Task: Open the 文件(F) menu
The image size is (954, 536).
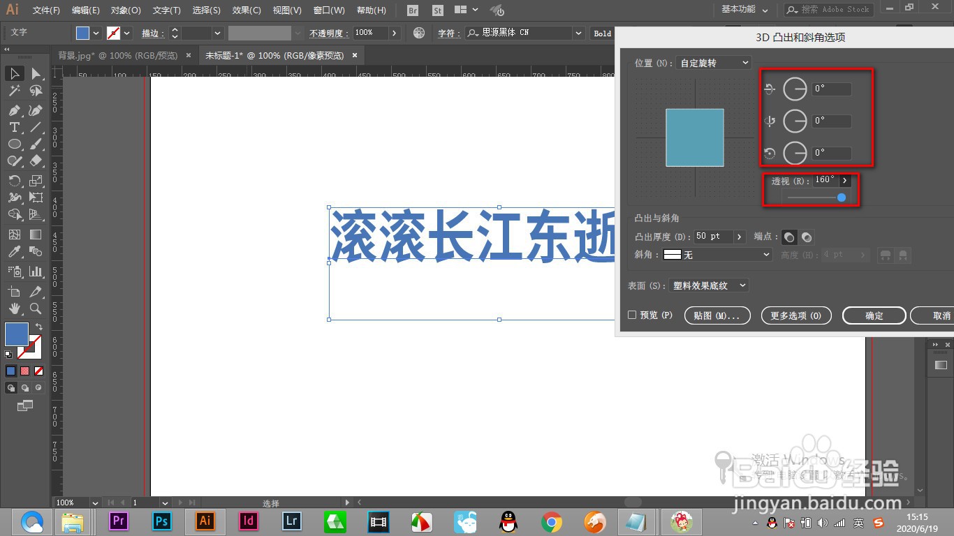Action: tap(46, 10)
